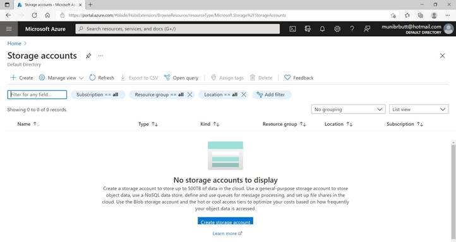Go to the Home breadcrumb
This screenshot has width=456, height=242.
15,44
